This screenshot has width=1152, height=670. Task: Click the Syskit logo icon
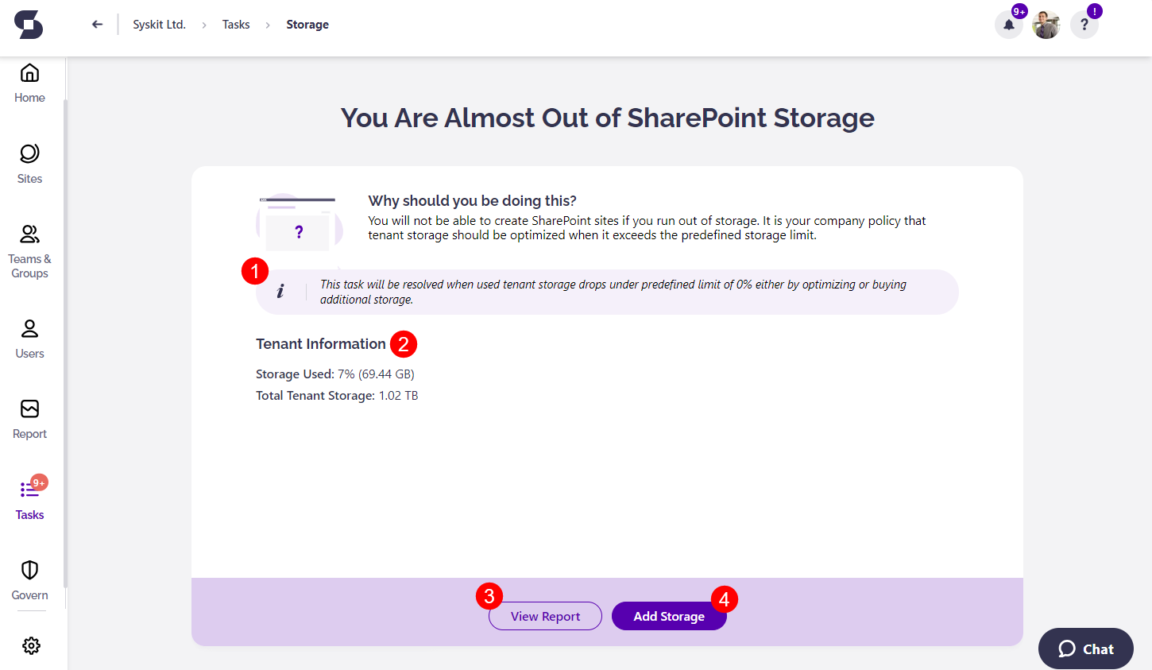point(29,25)
